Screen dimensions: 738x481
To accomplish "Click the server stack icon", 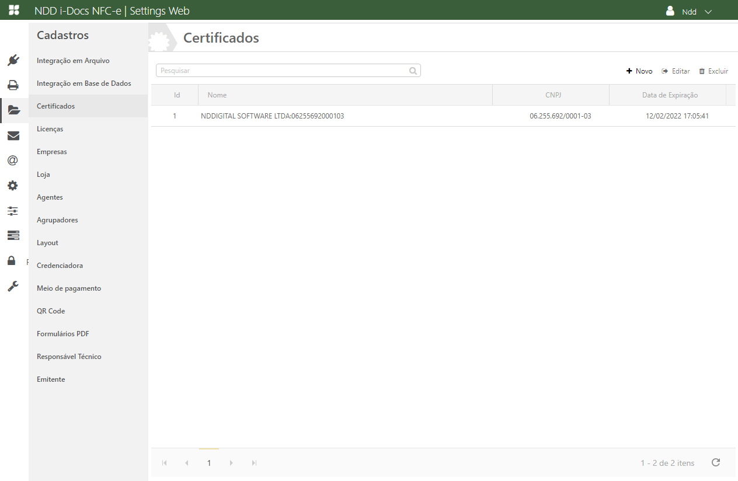I will (x=13, y=235).
